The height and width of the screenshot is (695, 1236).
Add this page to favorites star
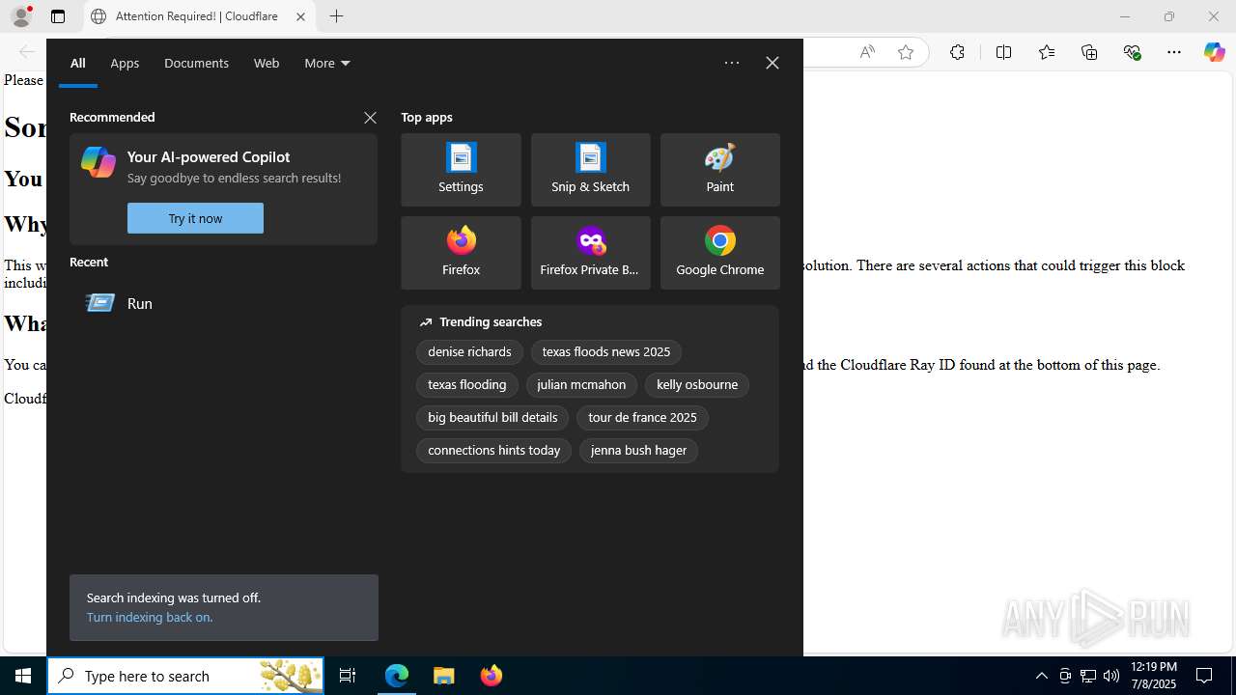click(906, 52)
